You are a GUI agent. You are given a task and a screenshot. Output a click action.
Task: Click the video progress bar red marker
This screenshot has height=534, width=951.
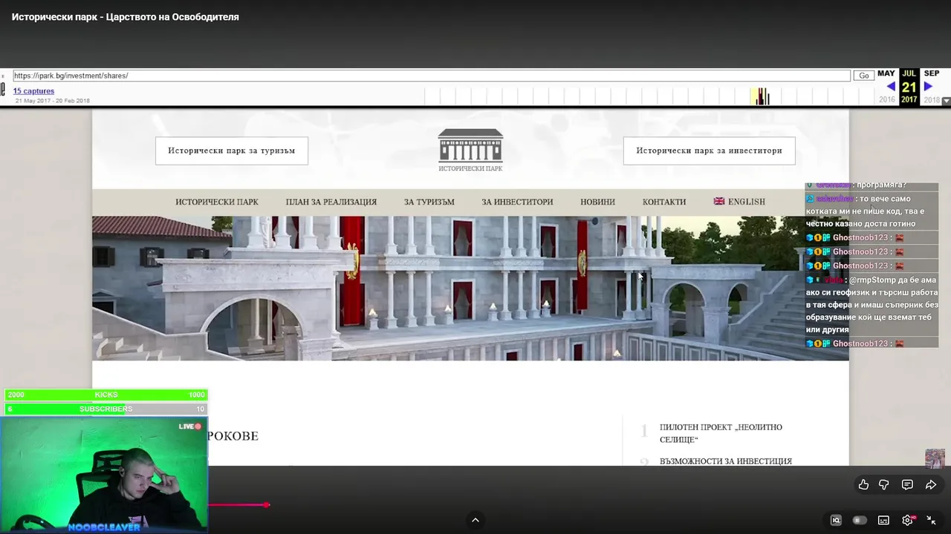pos(267,505)
